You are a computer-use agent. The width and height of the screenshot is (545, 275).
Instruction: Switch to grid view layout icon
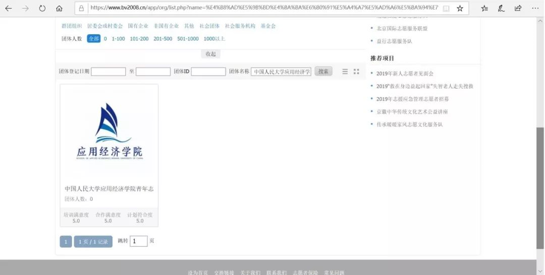(x=356, y=72)
